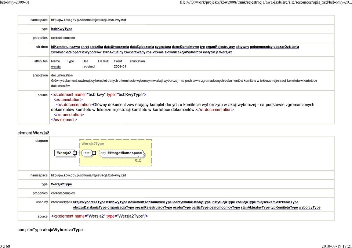Select the any ##targetNamespace diagram box
Image resolution: width=352 pixels, height=248 pixels.
[121, 153]
